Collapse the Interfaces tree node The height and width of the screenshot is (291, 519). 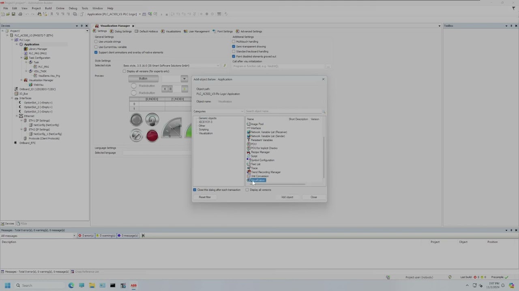pos(12,98)
